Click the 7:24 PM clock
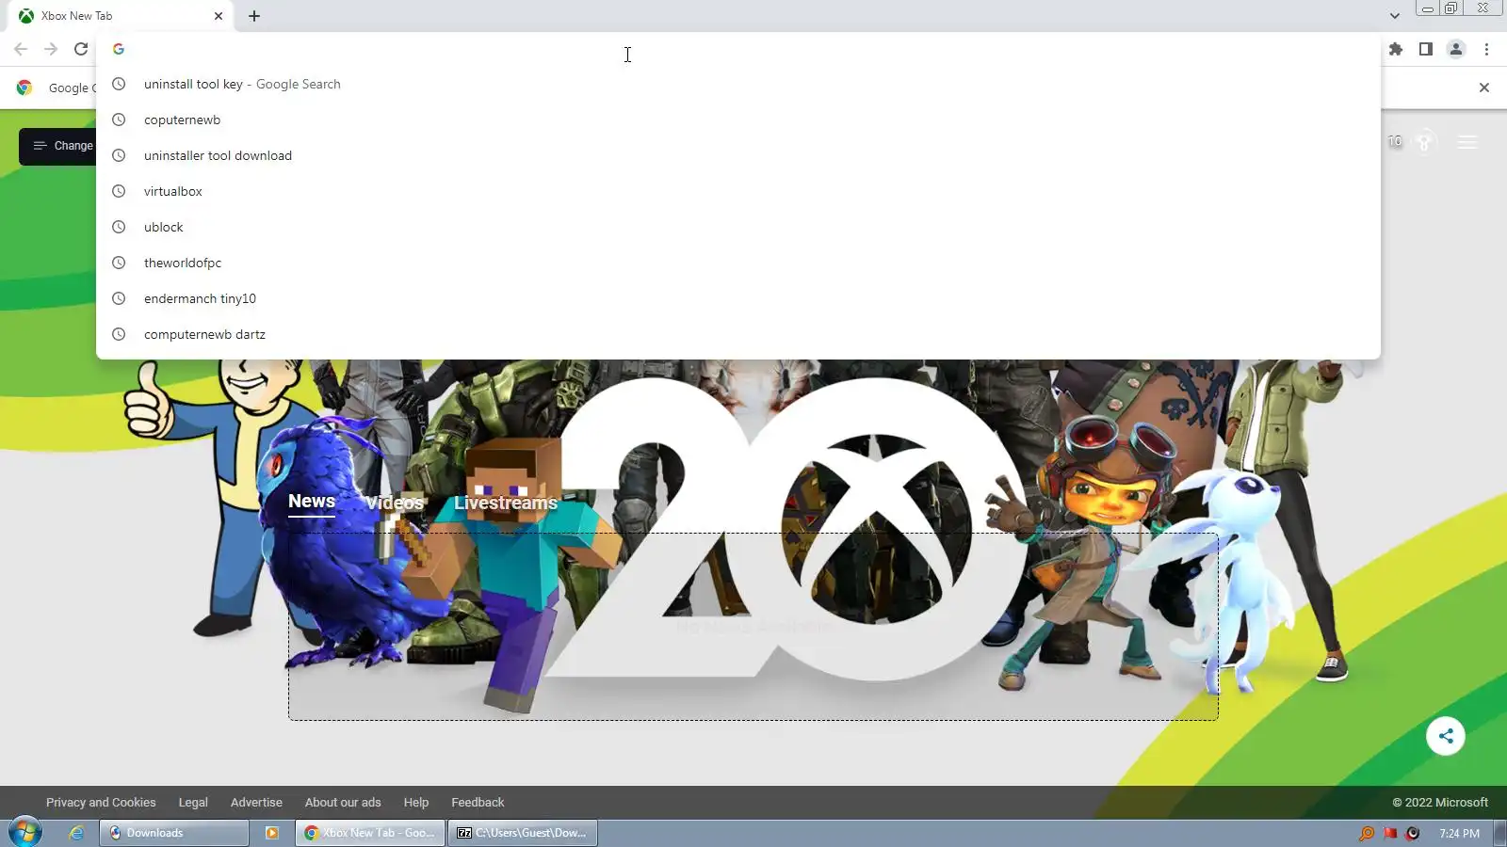 pyautogui.click(x=1459, y=833)
